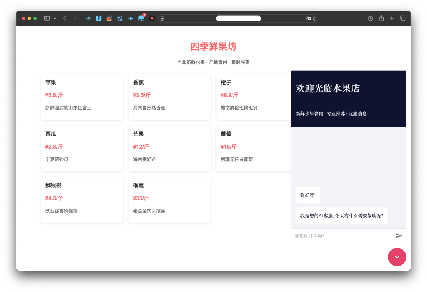The width and height of the screenshot is (427, 292).
Task: Open the extension showing a red badge
Action: [141, 18]
